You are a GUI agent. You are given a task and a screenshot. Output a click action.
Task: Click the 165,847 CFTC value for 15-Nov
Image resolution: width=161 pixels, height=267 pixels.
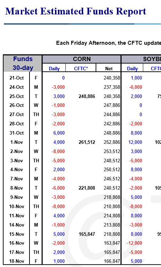87,234
